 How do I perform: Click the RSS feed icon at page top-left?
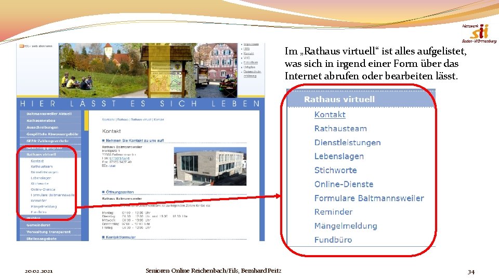[22, 46]
